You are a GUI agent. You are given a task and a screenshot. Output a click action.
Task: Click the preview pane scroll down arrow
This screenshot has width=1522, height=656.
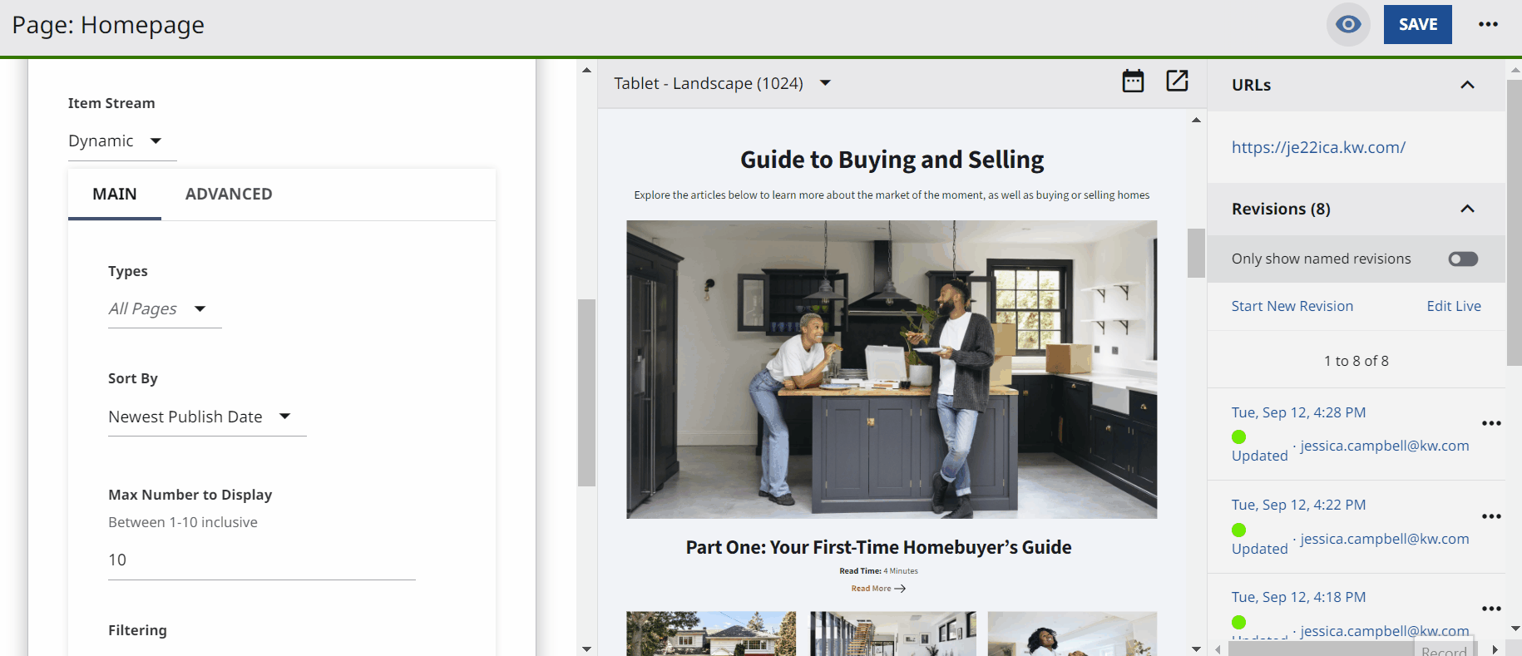pos(1196,649)
